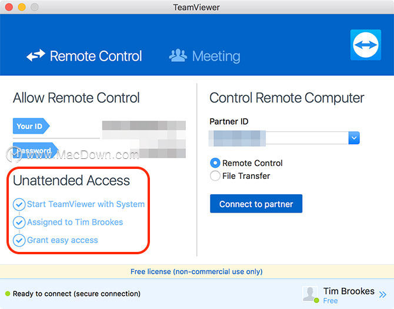The height and width of the screenshot is (309, 394).
Task: Click into the Partner ID input field
Action: coord(278,138)
